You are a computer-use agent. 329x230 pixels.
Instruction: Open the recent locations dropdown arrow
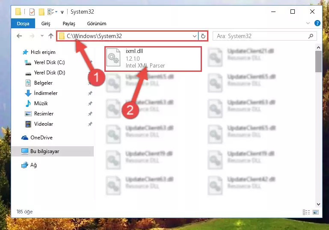point(42,35)
